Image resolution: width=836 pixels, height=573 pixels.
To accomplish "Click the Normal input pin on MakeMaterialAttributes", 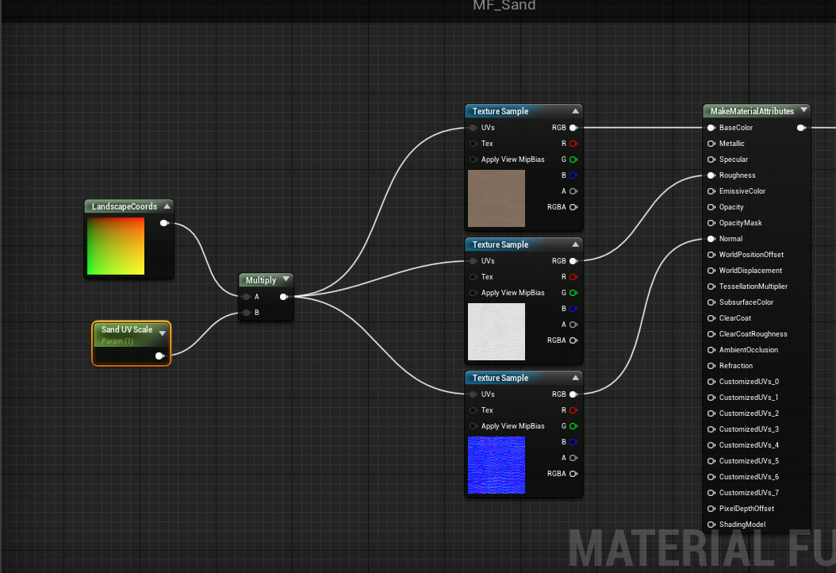I will (711, 238).
